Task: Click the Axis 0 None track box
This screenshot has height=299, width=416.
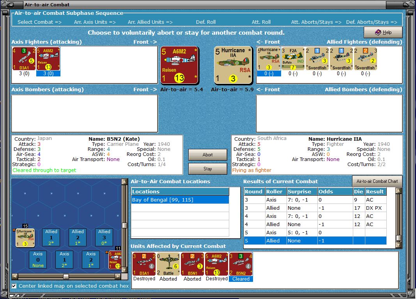Action: click(x=38, y=260)
